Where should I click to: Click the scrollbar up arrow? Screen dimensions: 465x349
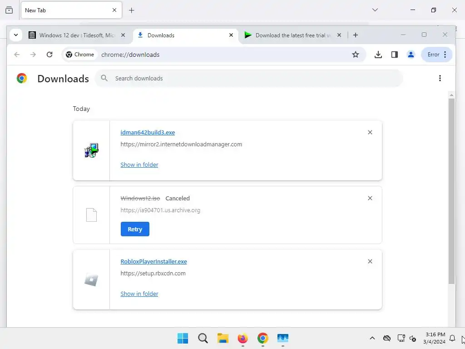[451, 95]
